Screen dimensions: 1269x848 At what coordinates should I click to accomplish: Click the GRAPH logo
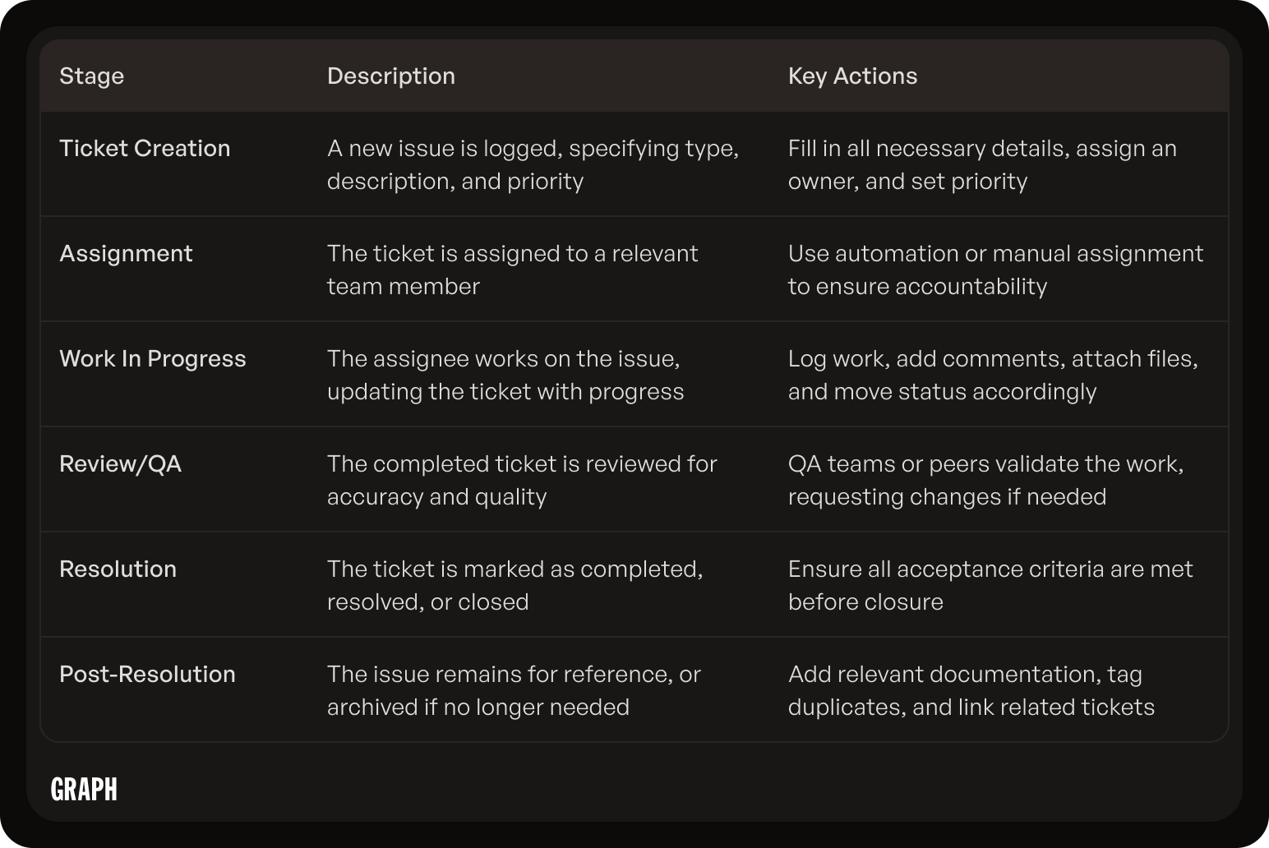(84, 789)
